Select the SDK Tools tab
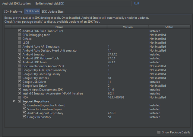The width and height of the screenshot is (193, 137). (32, 11)
